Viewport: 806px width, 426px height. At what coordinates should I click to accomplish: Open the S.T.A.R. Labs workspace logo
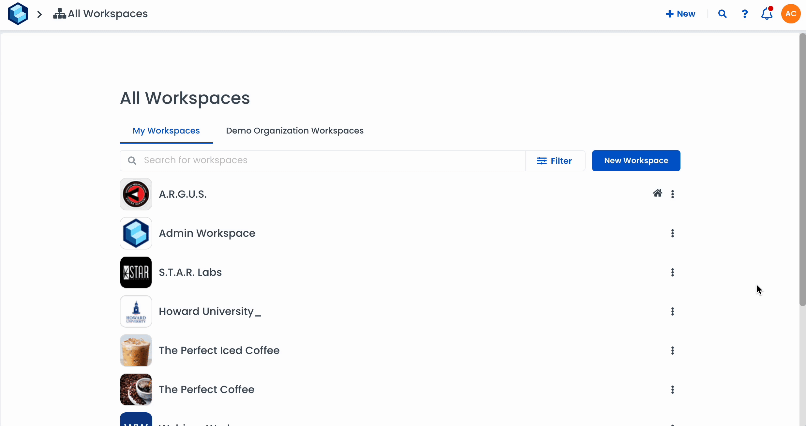[x=136, y=272]
